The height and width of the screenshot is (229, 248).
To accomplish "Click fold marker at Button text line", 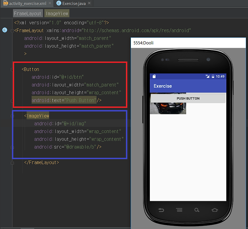I will click(x=12, y=101).
